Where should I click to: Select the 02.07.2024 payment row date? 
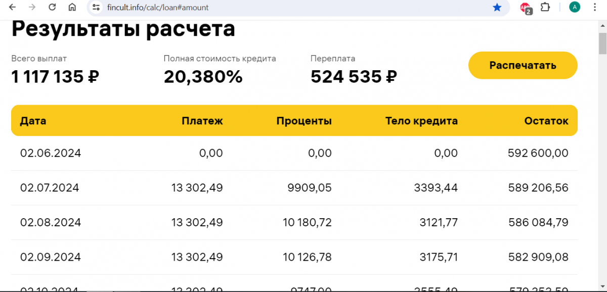50,188
